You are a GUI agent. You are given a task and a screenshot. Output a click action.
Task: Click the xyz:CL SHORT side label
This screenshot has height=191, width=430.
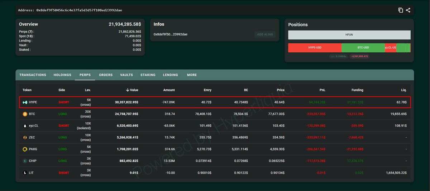click(x=64, y=126)
